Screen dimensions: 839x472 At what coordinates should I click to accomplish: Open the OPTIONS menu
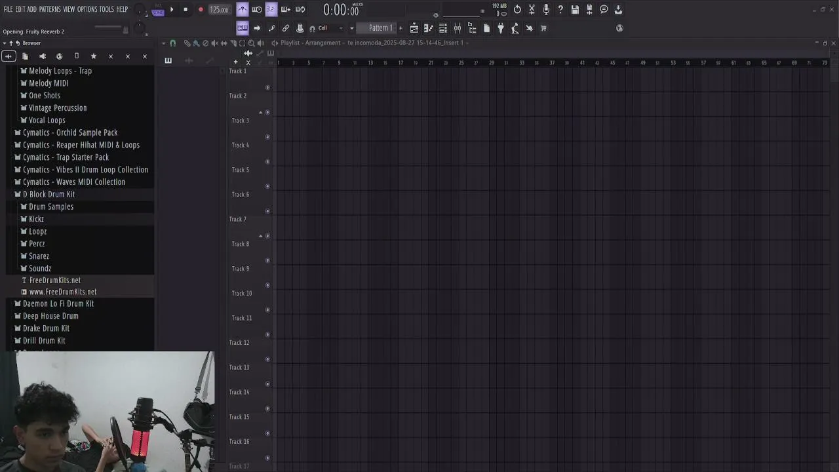tap(87, 9)
